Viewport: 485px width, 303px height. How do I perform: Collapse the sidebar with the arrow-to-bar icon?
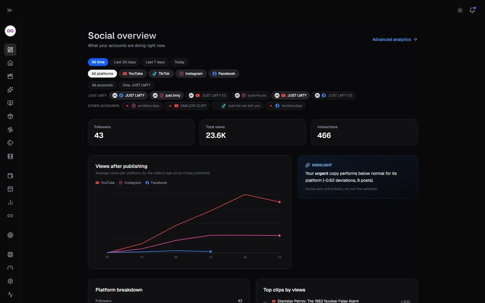pos(10,10)
